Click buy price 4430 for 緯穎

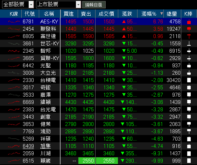point(71,102)
